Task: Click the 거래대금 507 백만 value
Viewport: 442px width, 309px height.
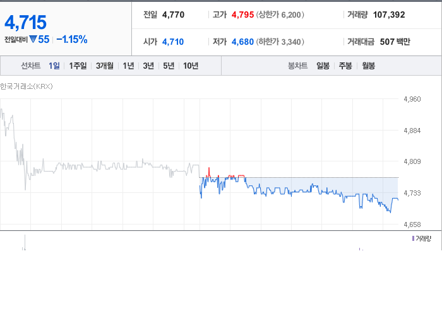Action: pyautogui.click(x=395, y=42)
